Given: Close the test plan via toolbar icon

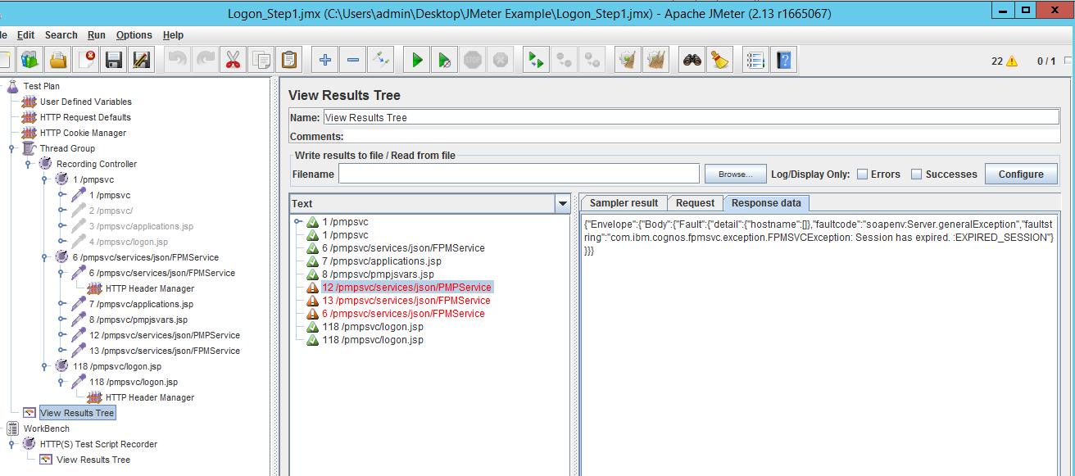Looking at the screenshot, I should pyautogui.click(x=86, y=60).
